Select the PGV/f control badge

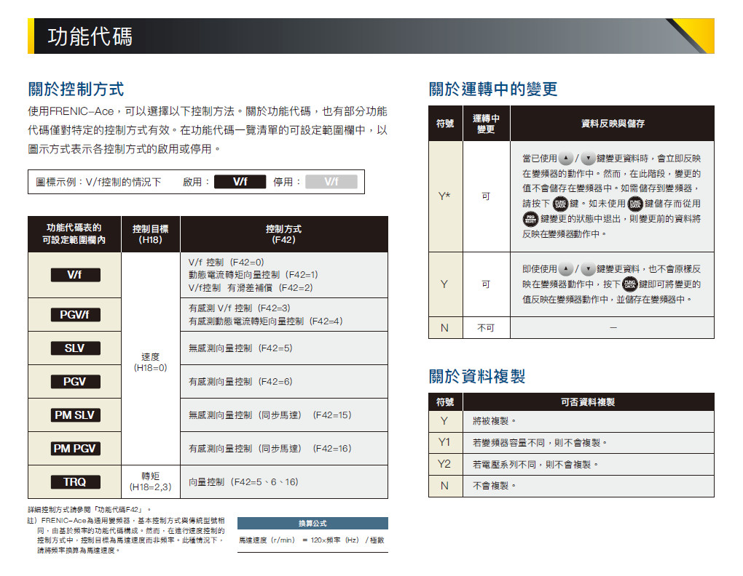click(75, 314)
